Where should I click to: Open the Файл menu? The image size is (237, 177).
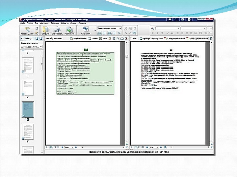[x=22, y=23]
